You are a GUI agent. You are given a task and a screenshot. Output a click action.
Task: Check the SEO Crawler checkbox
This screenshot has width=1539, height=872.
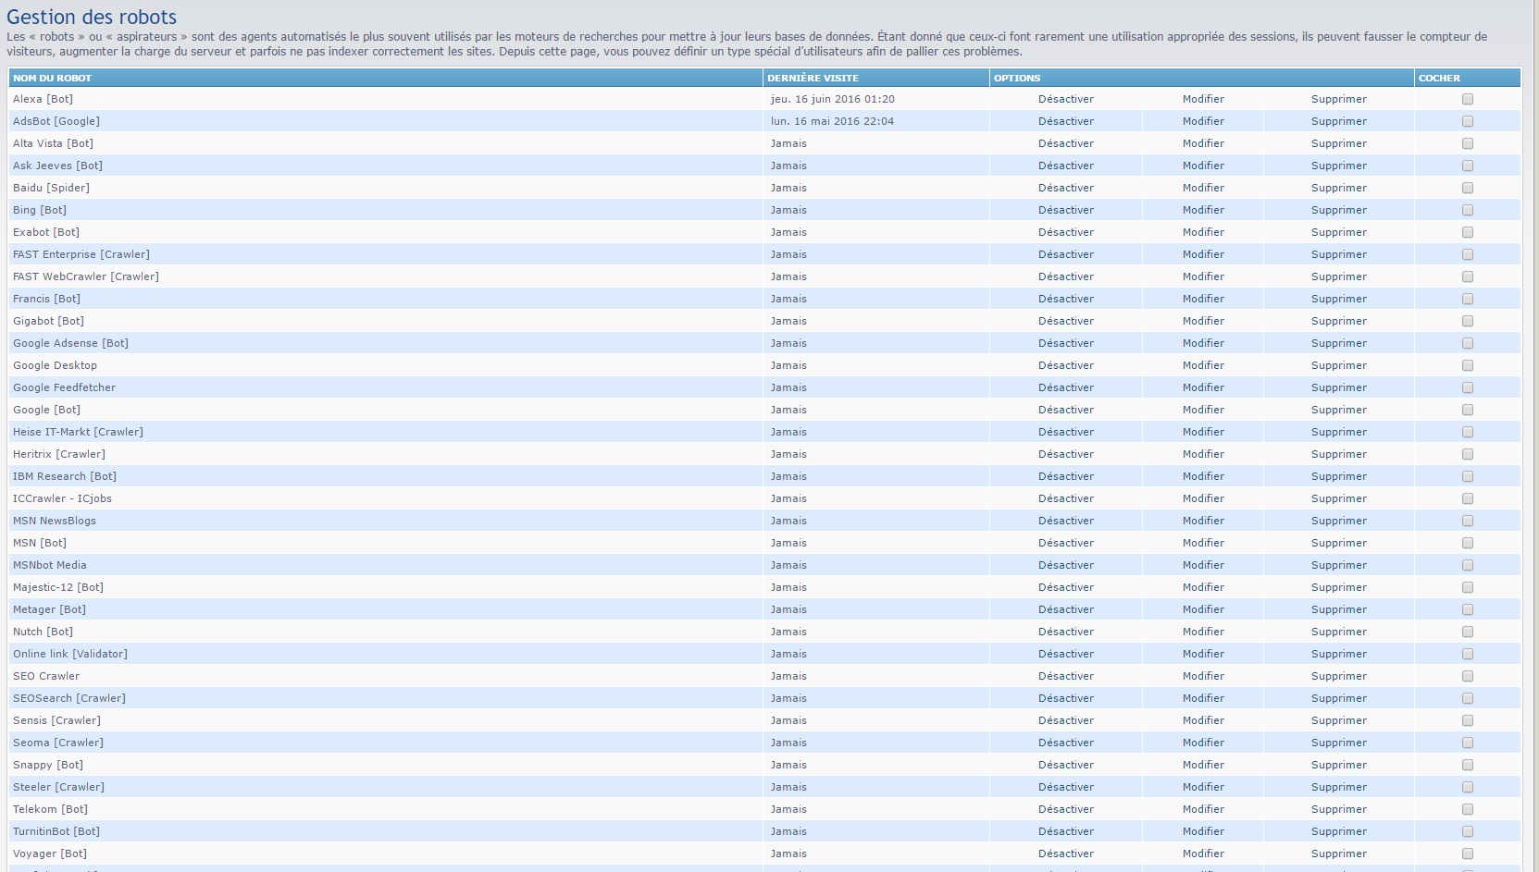click(x=1468, y=676)
